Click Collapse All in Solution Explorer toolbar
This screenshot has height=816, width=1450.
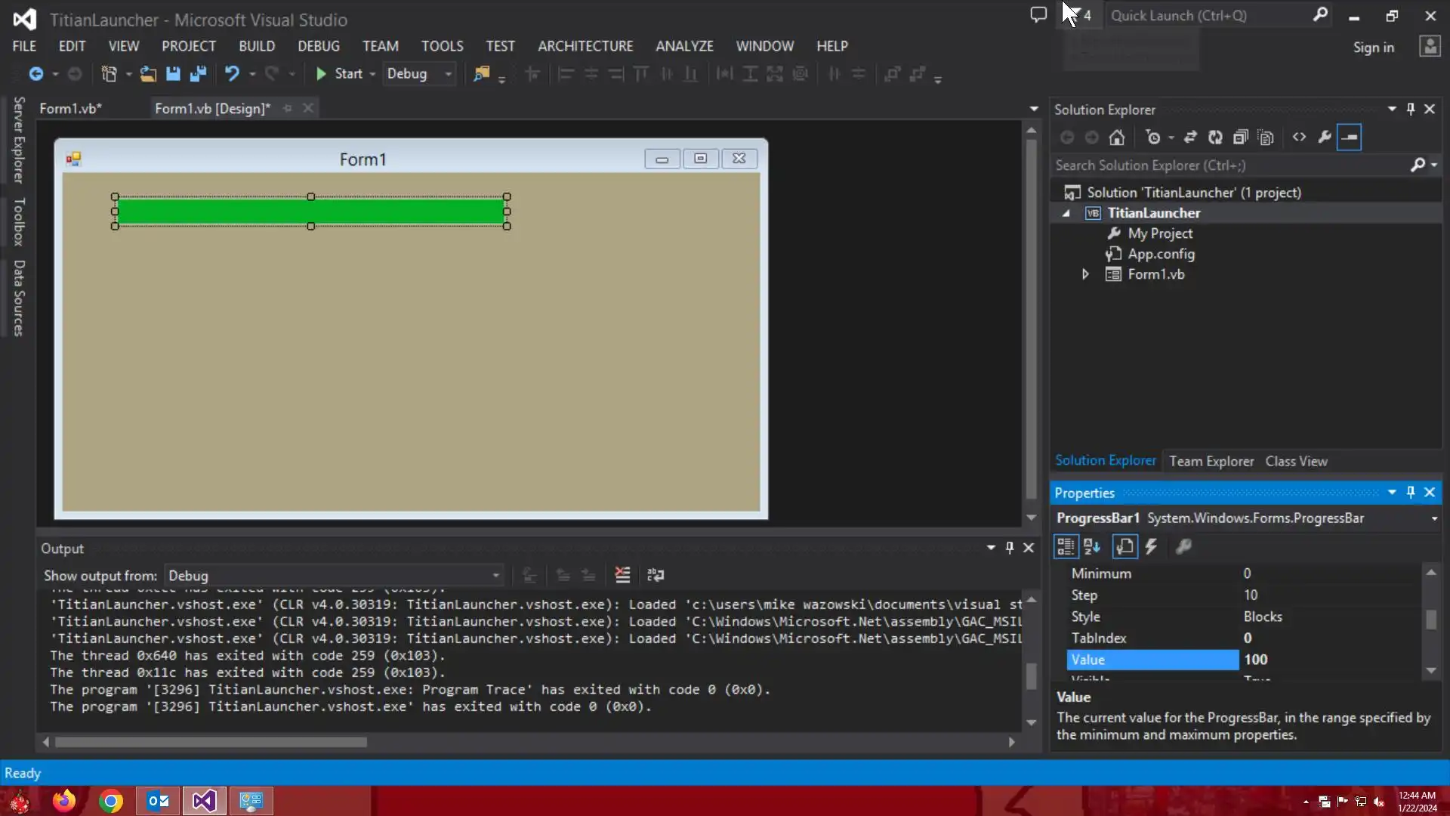1240,138
